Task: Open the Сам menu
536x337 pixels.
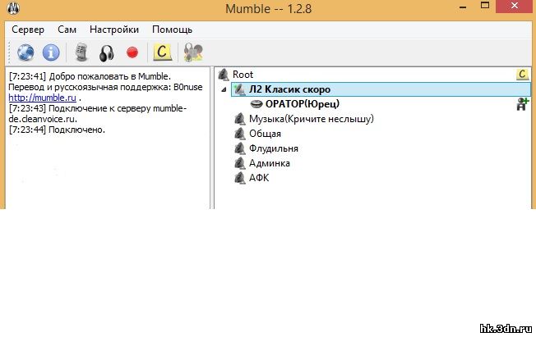Action: pyautogui.click(x=67, y=30)
